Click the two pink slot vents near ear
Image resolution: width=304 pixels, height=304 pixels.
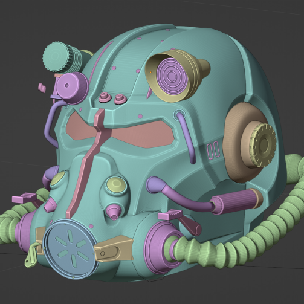[x=213, y=150]
